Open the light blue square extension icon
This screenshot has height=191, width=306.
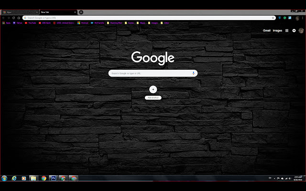click(x=290, y=18)
